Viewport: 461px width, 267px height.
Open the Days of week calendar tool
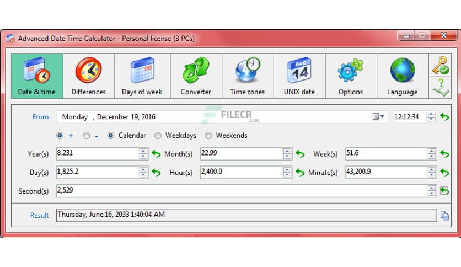coord(142,76)
